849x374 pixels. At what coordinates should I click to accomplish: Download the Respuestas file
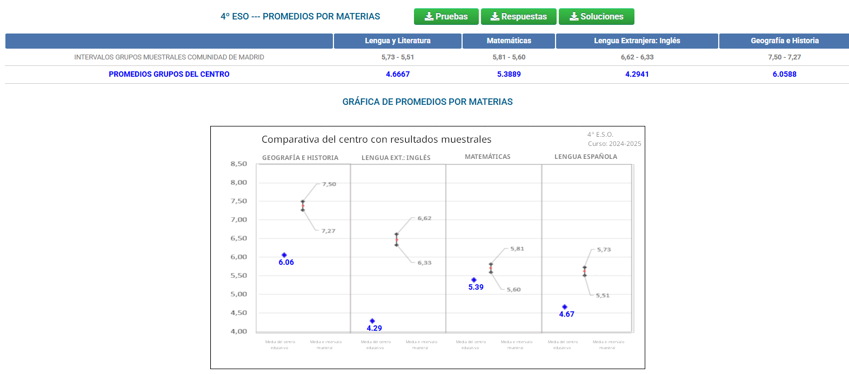518,17
